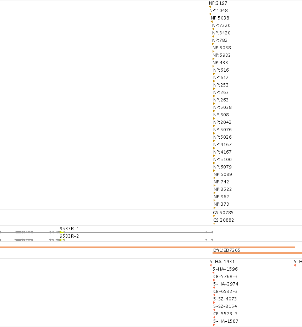The image size is (302, 327).
Task: Select the NP:962 insertion
Action: tap(221, 197)
